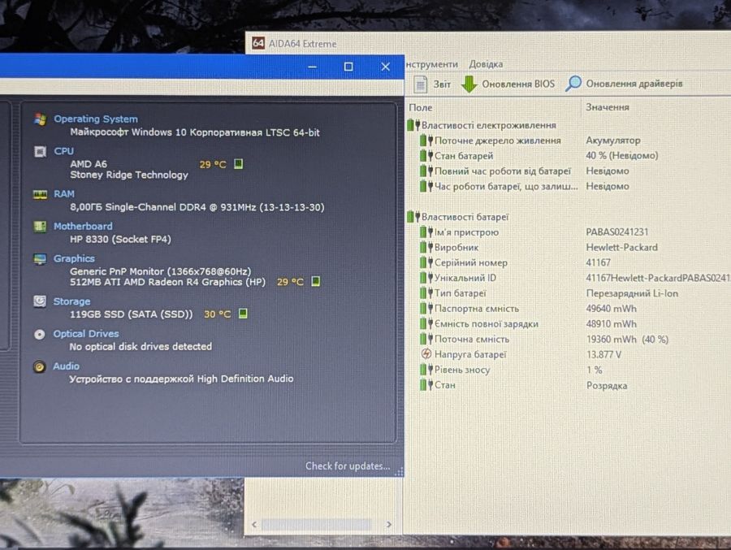Click the Motherboard heading link
The width and height of the screenshot is (731, 550).
83,226
